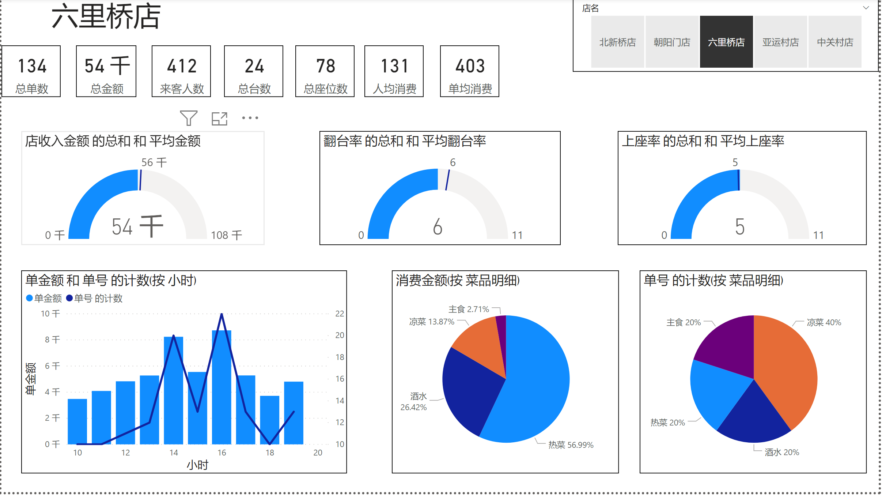Click the 来客人数 card showing 412

(181, 71)
